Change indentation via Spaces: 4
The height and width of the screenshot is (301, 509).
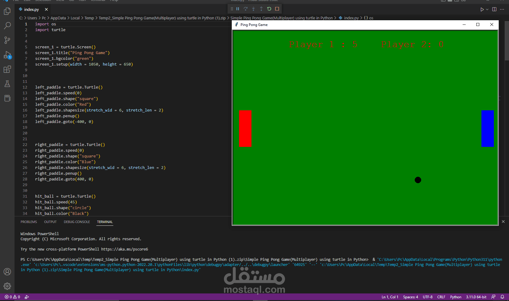(411, 297)
